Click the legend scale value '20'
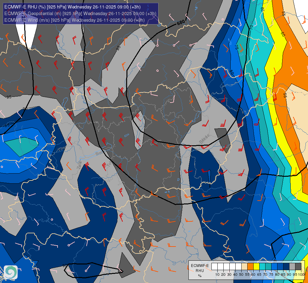 pyautogui.click(x=223, y=275)
